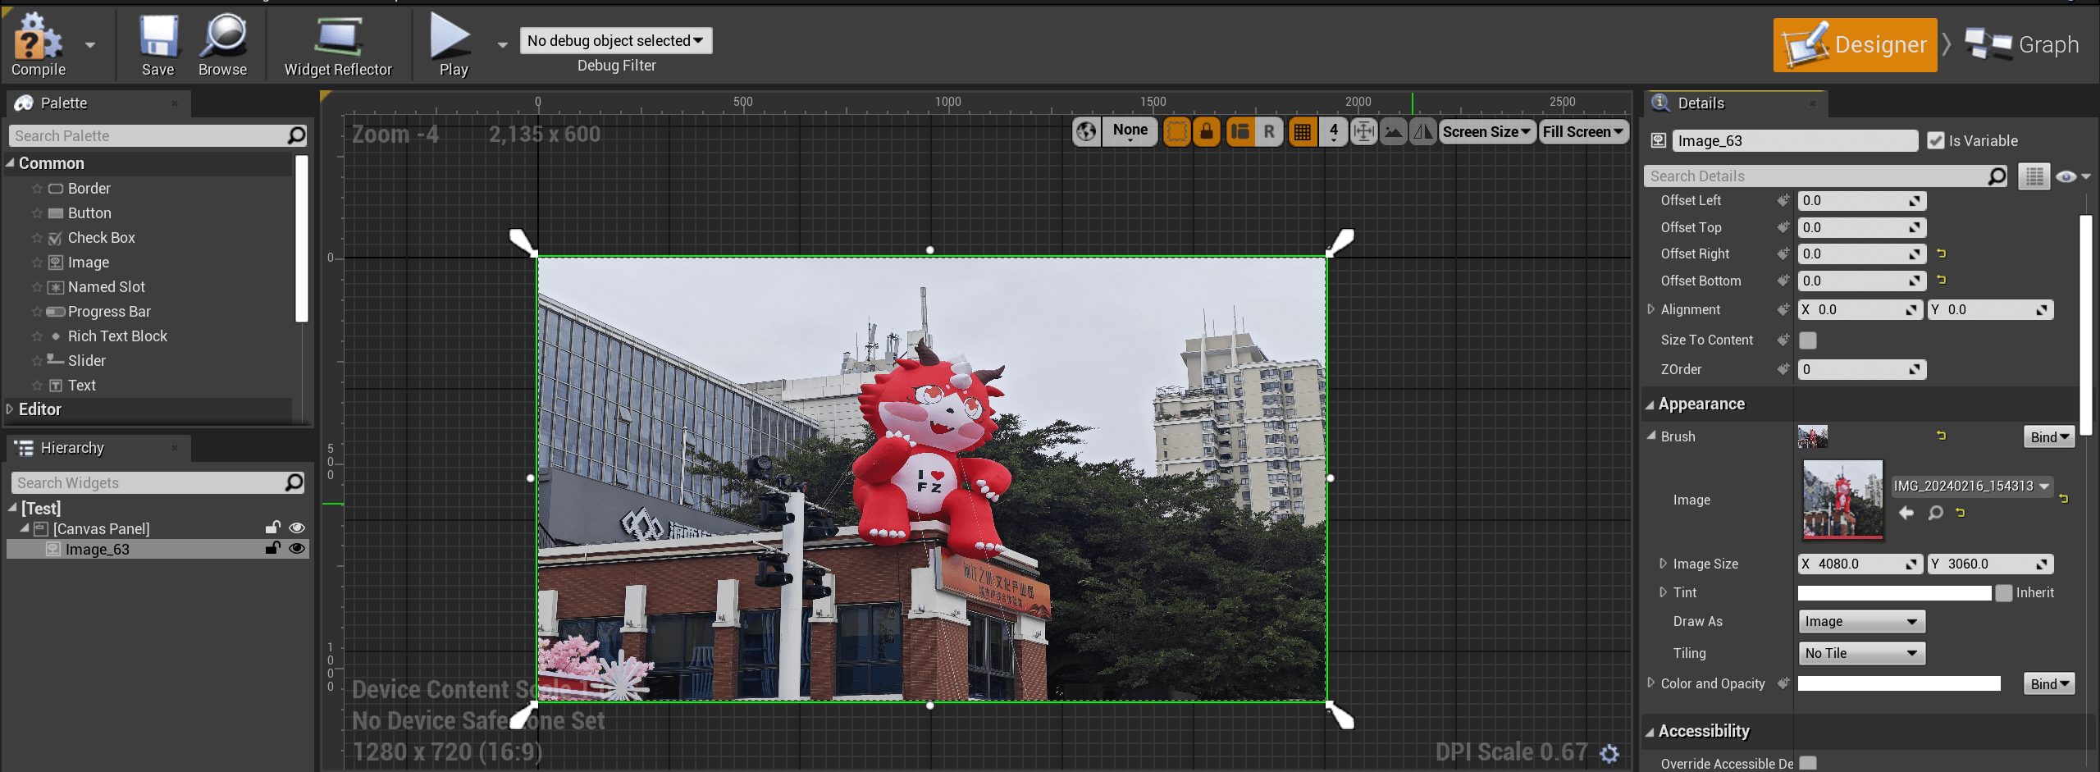This screenshot has width=2100, height=772.
Task: Click flip device orientation icon
Action: [x=1422, y=131]
